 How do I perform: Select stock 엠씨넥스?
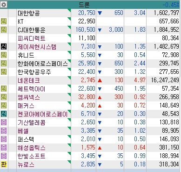point(29,97)
